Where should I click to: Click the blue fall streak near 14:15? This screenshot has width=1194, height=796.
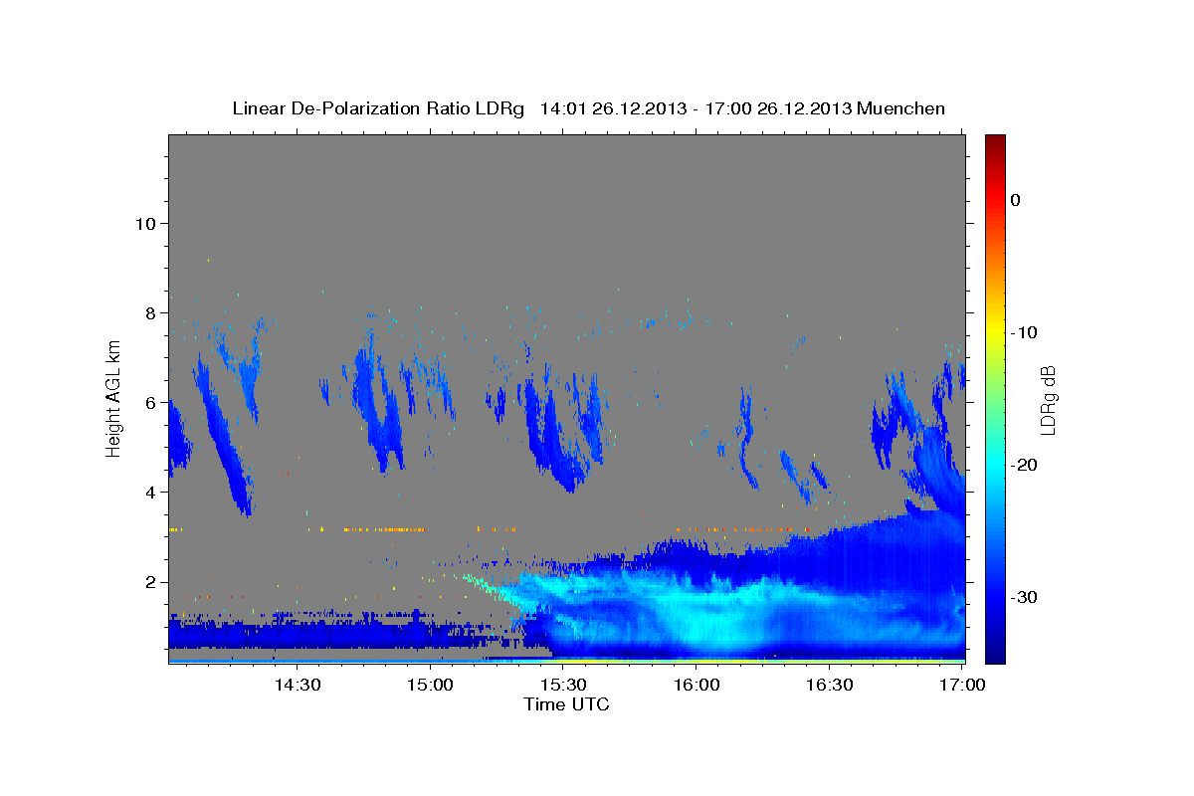(x=224, y=438)
